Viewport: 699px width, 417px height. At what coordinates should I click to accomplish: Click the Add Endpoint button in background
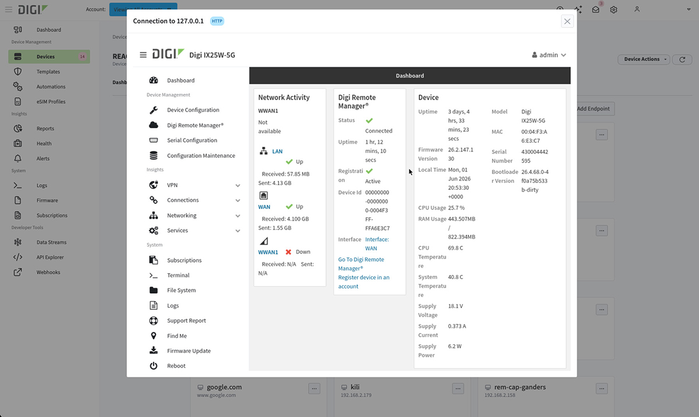pyautogui.click(x=593, y=109)
